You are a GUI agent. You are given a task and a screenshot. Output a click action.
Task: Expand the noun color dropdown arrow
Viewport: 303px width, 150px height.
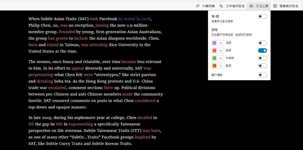tap(221, 43)
